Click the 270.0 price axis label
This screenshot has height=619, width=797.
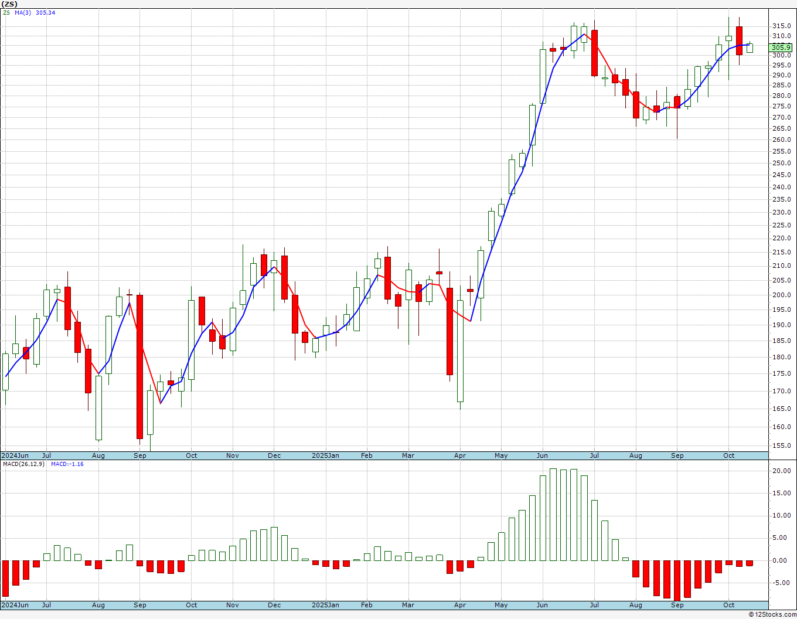click(x=781, y=117)
